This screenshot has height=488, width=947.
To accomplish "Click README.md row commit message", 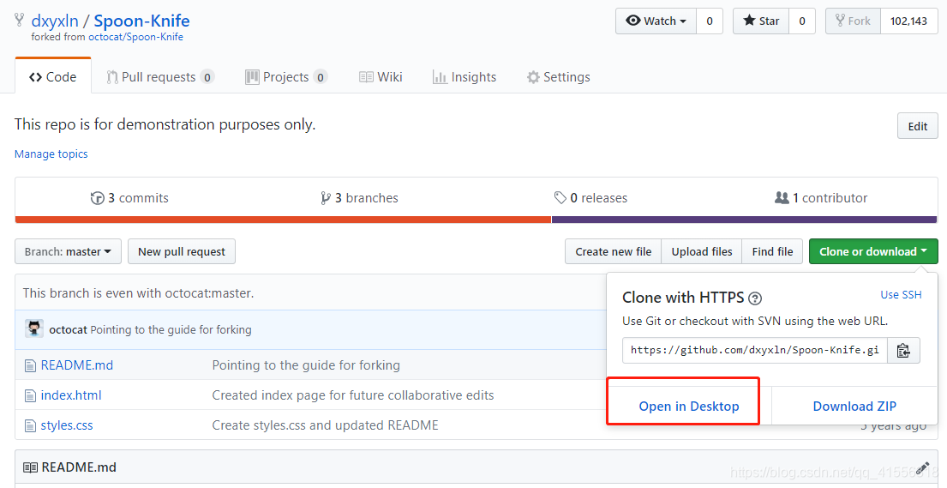I will pos(306,365).
